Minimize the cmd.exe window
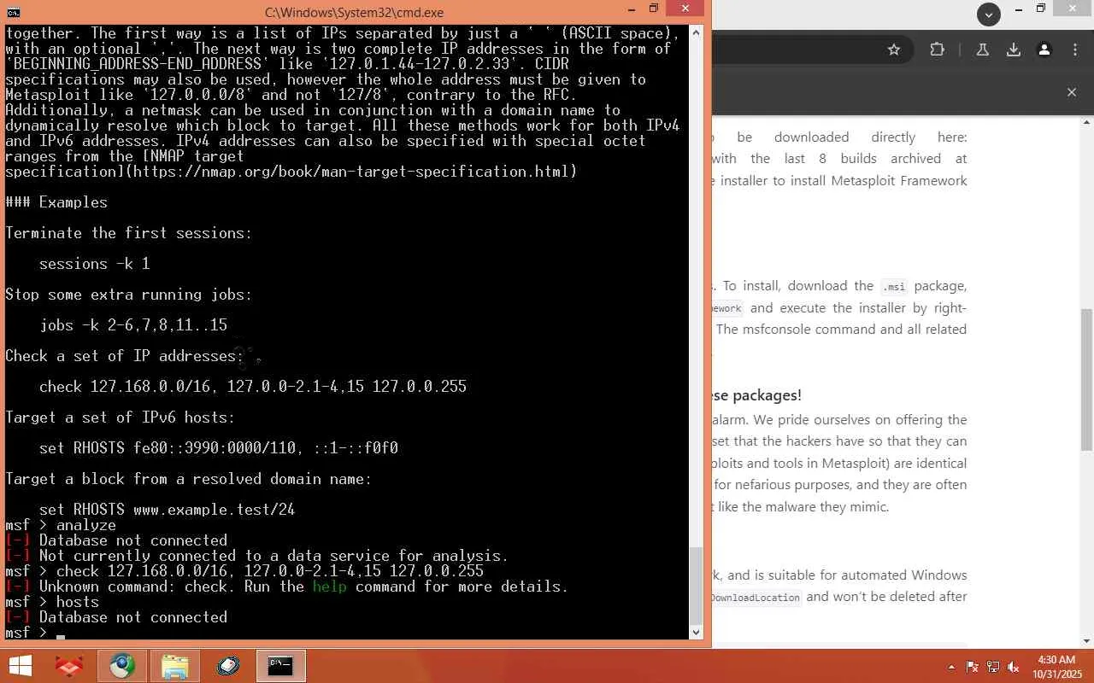Image resolution: width=1094 pixels, height=683 pixels. pyautogui.click(x=632, y=9)
